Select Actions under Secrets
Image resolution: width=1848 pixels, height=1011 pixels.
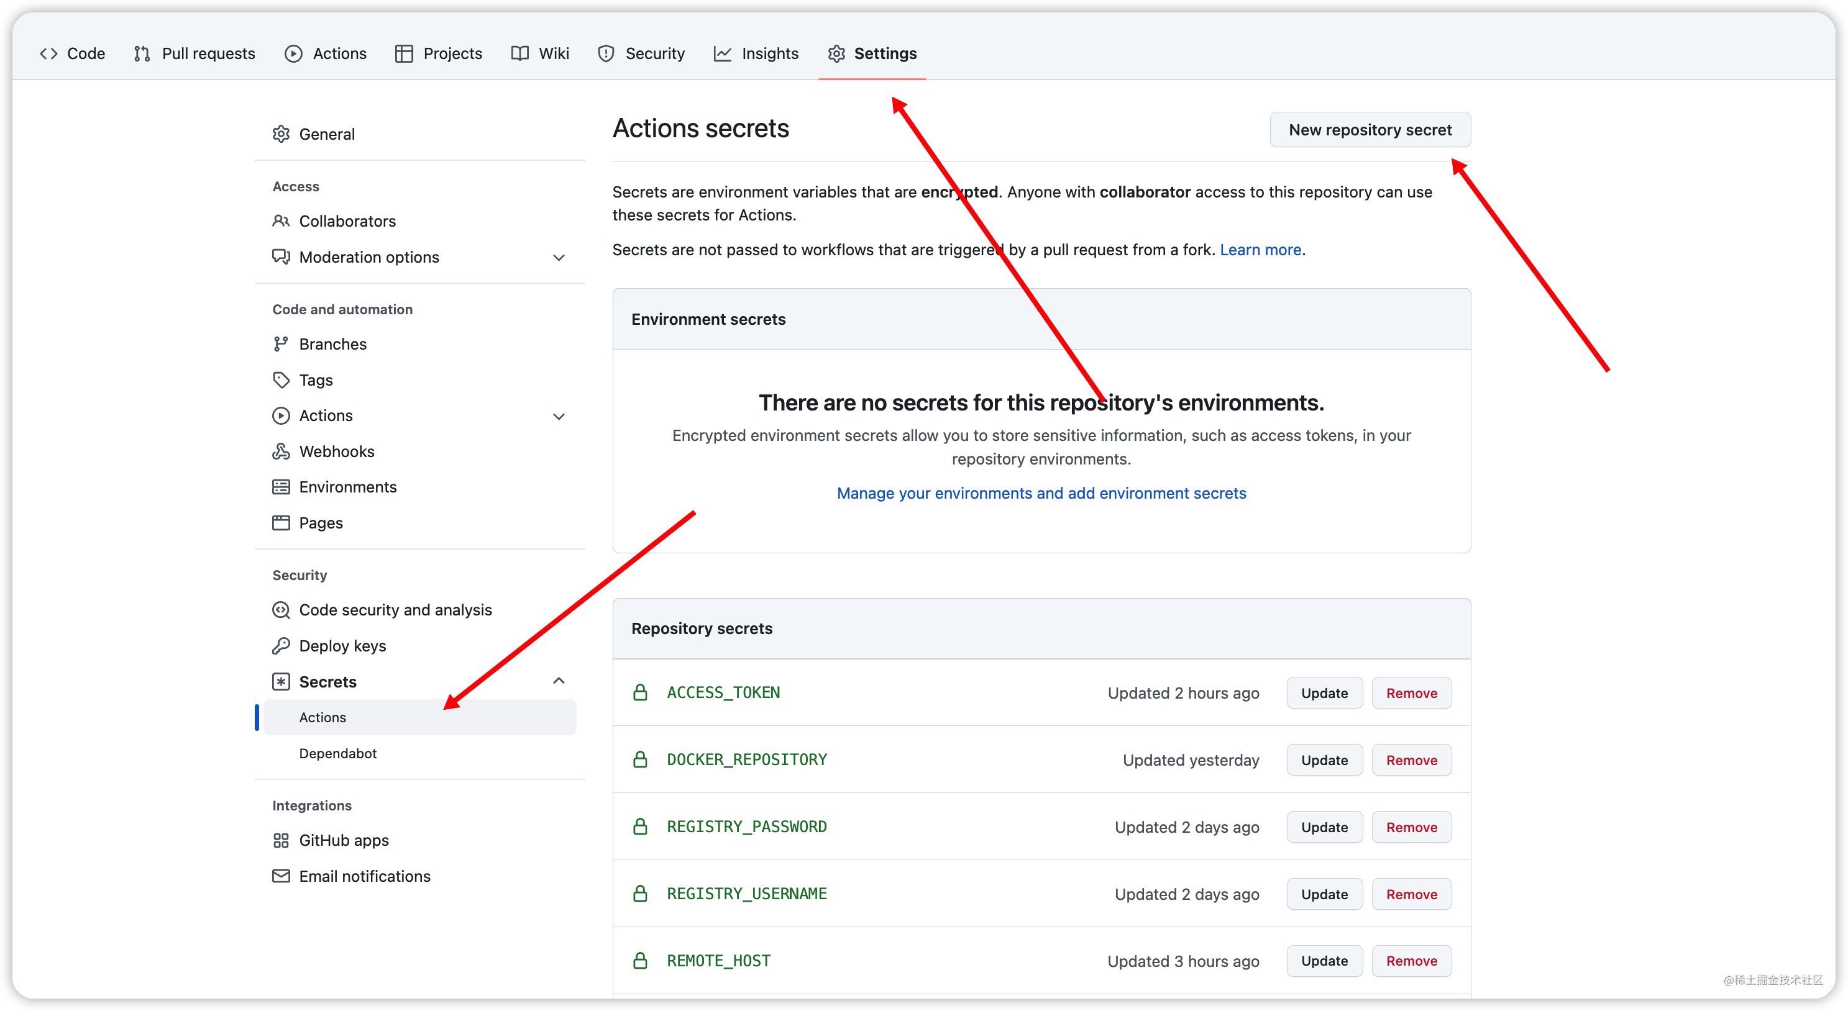click(x=419, y=718)
